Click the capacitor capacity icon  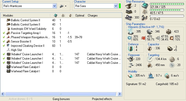[x=150, y=48]
